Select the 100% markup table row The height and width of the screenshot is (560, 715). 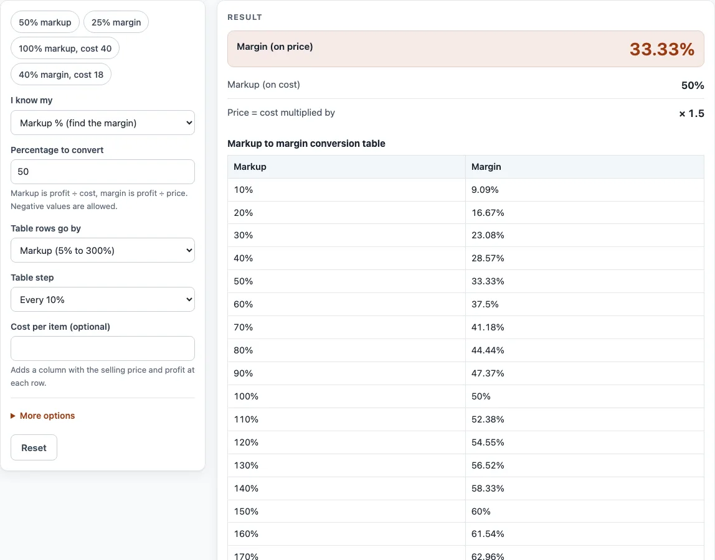[x=466, y=396]
